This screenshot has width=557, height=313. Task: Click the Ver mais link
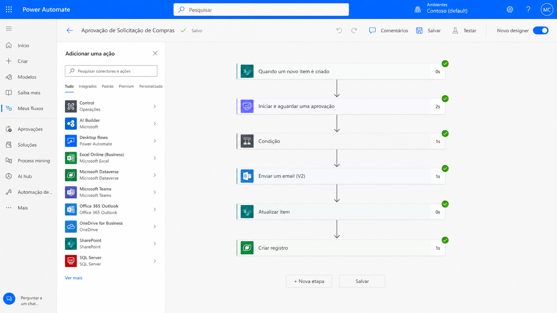click(74, 278)
